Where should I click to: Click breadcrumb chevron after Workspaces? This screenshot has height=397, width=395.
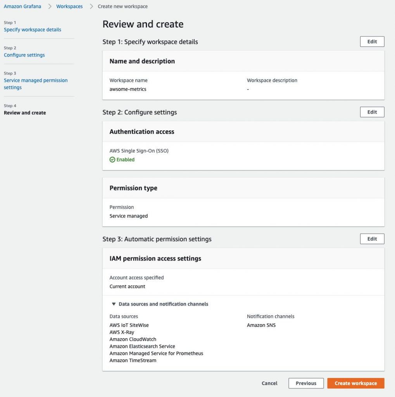[91, 6]
